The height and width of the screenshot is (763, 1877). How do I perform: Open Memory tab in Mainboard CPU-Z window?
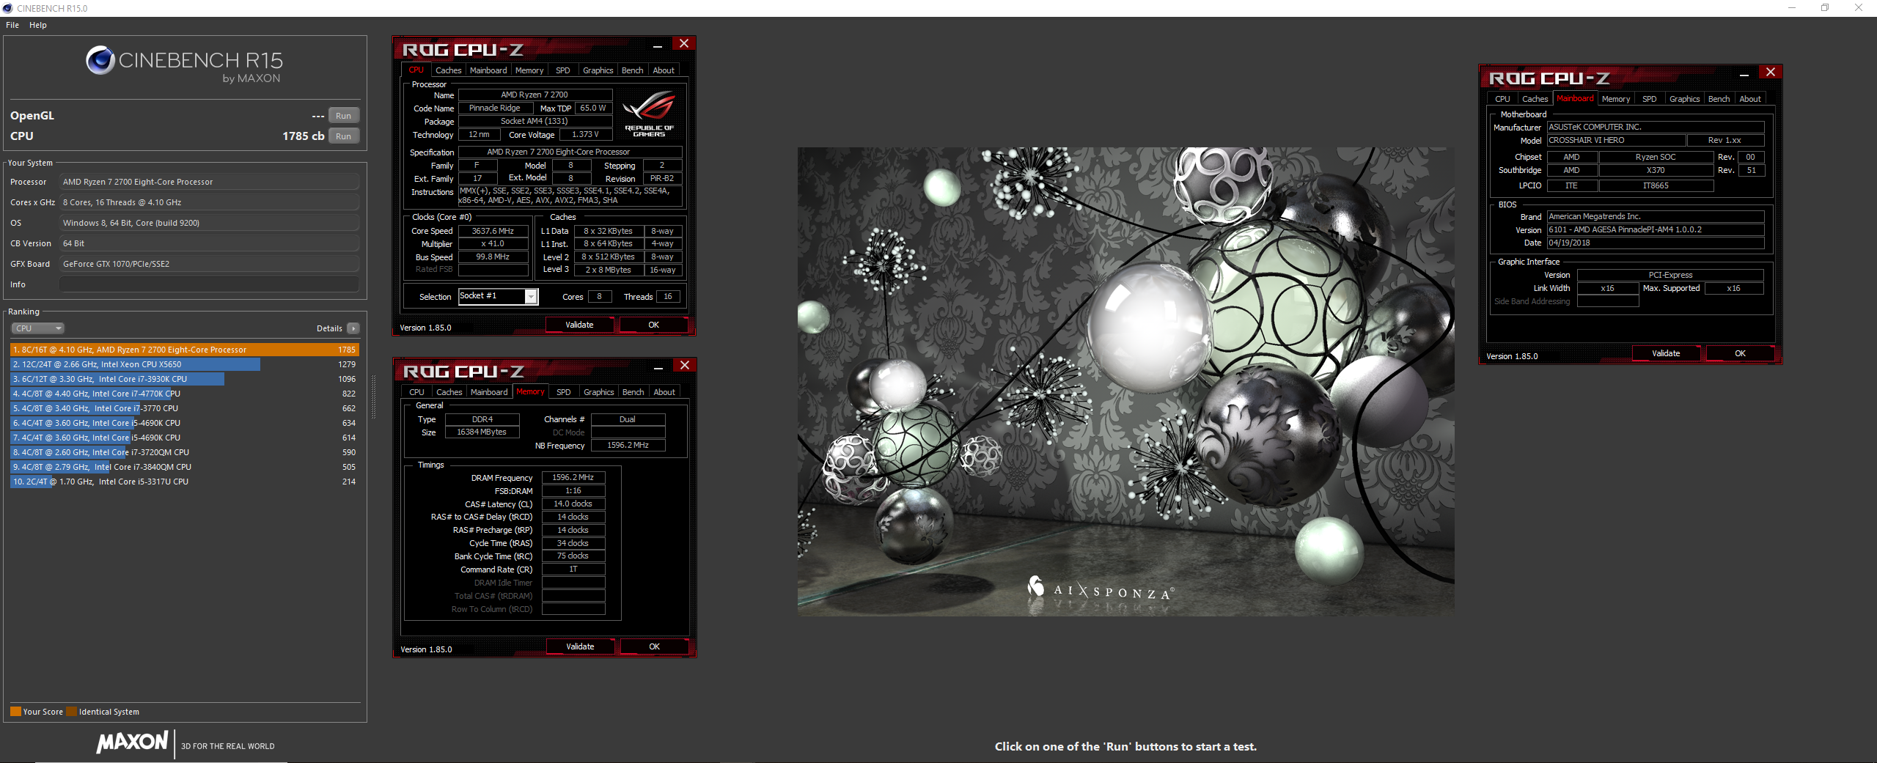[1616, 99]
